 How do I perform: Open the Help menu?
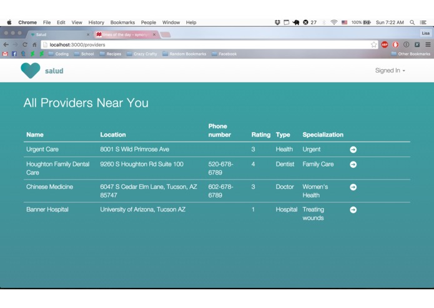191,22
